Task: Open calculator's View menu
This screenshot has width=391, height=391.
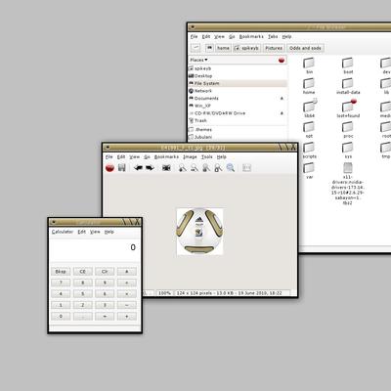Action: pyautogui.click(x=95, y=232)
